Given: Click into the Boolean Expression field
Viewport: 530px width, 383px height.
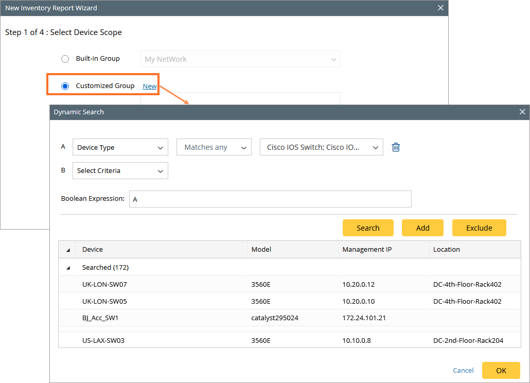Looking at the screenshot, I should tap(270, 199).
